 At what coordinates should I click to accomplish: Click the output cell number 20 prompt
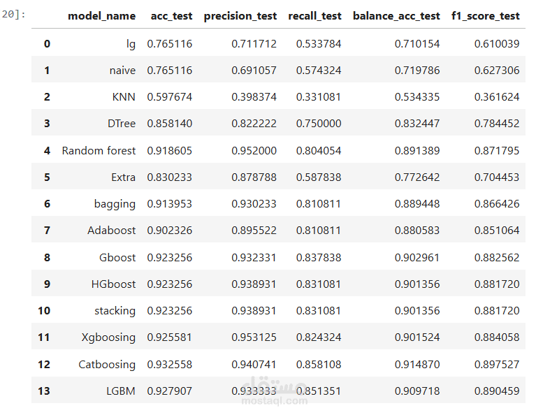pyautogui.click(x=14, y=13)
